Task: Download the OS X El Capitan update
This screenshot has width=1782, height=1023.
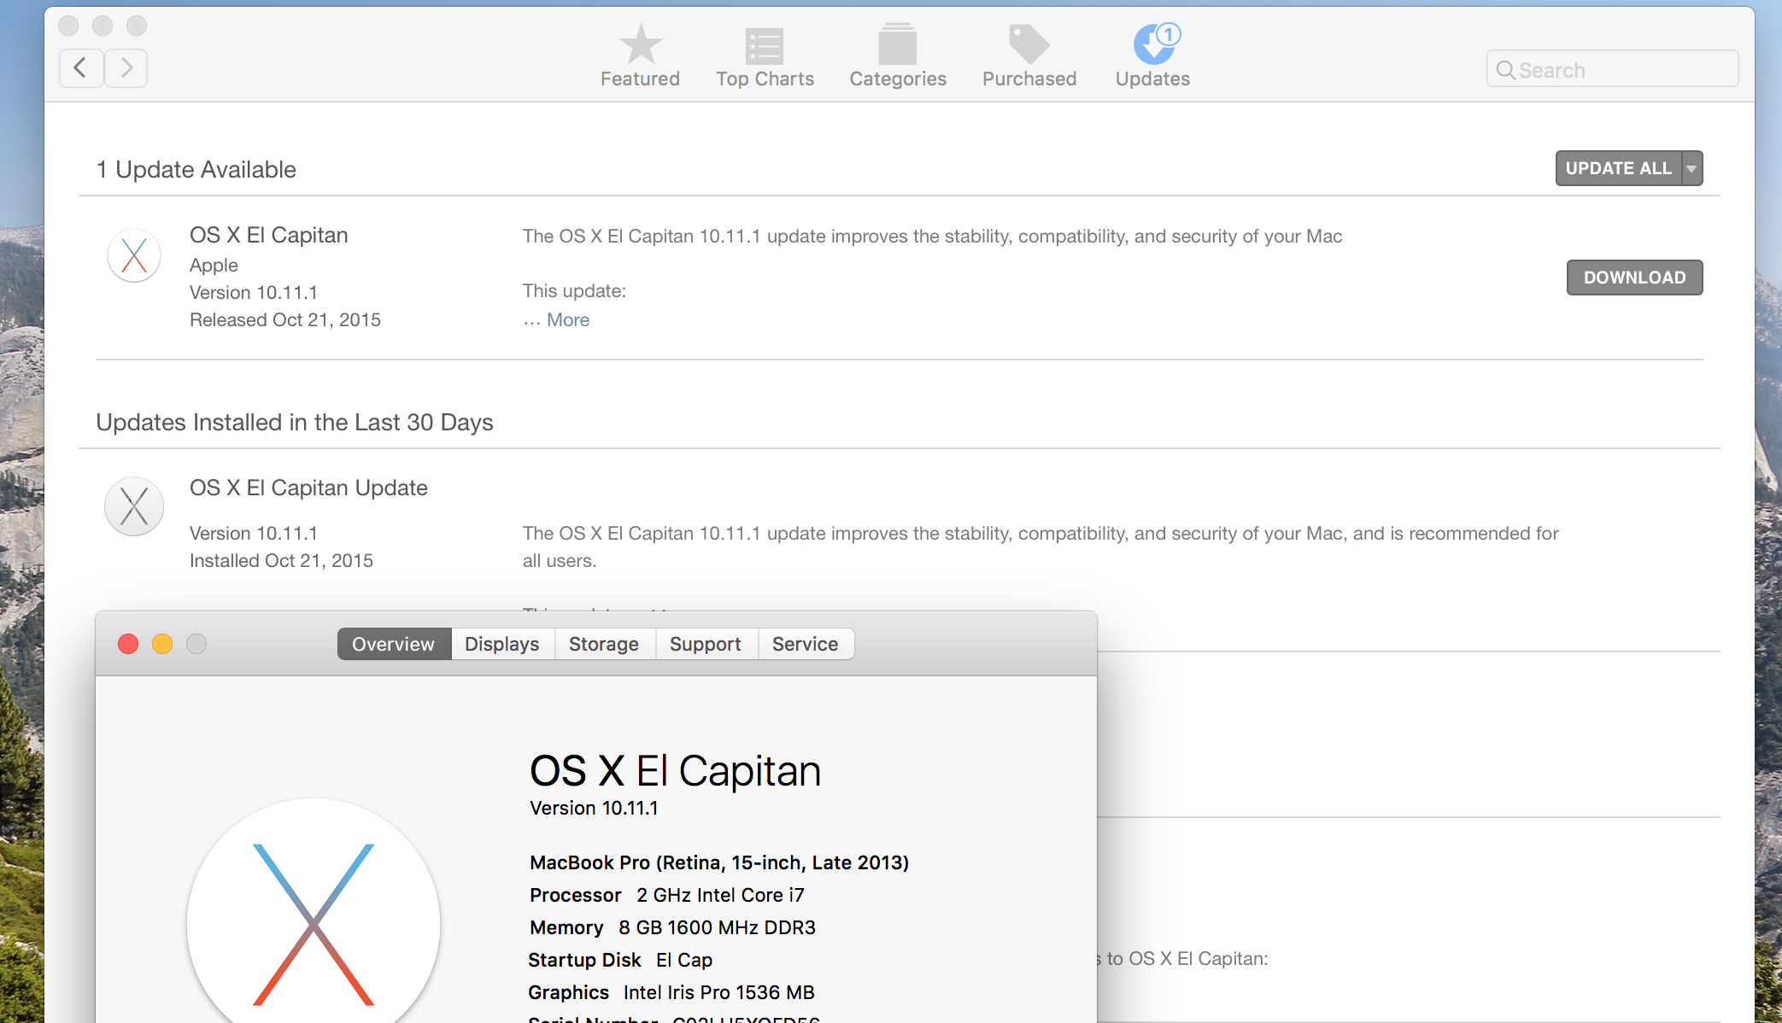Action: point(1634,278)
